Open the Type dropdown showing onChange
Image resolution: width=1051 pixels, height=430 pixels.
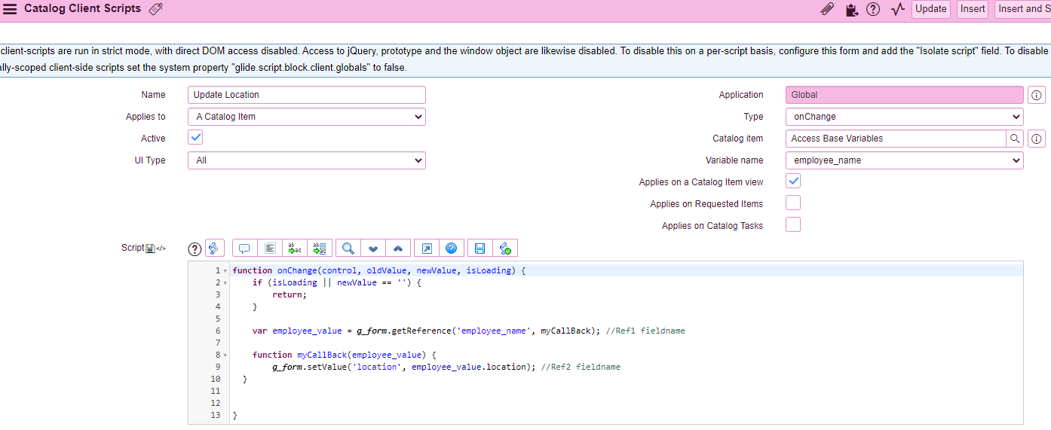tap(904, 117)
